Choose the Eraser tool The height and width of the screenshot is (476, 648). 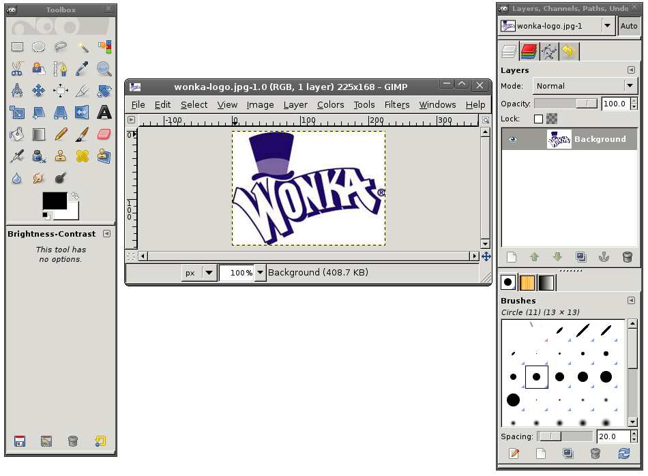(104, 134)
